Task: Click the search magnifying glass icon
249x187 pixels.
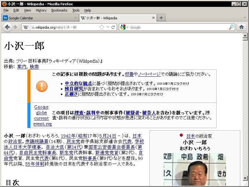Action: 231,27
